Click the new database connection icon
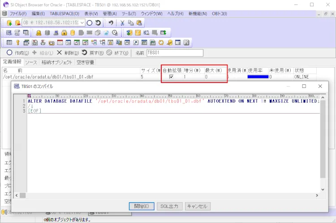336x223 pixels. [9, 23]
